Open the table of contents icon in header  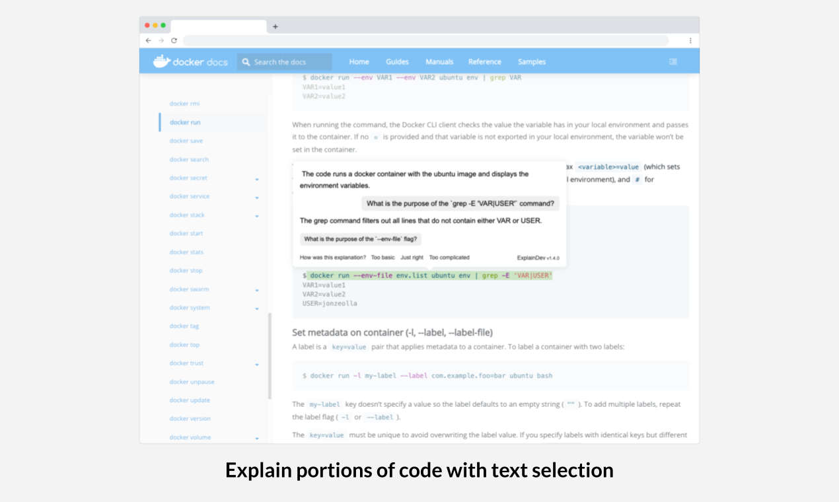point(673,61)
